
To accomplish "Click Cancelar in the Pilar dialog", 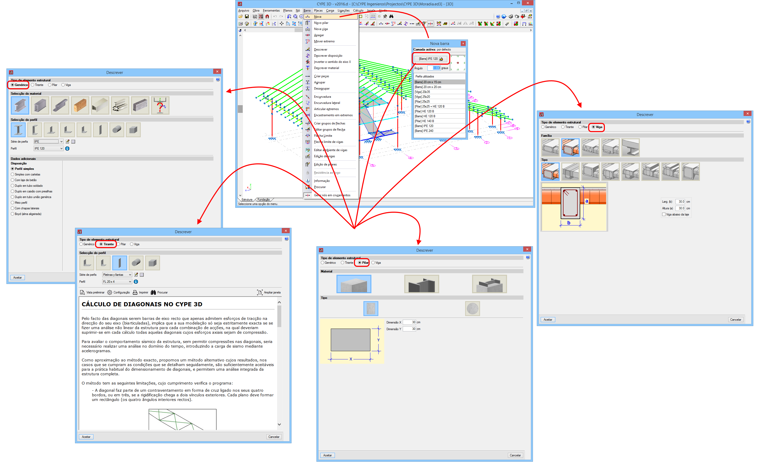I will coord(515,456).
